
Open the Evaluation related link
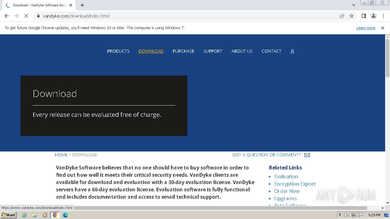(x=286, y=176)
